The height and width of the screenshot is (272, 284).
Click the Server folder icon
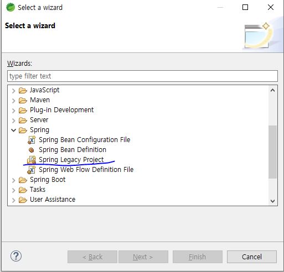(23, 120)
